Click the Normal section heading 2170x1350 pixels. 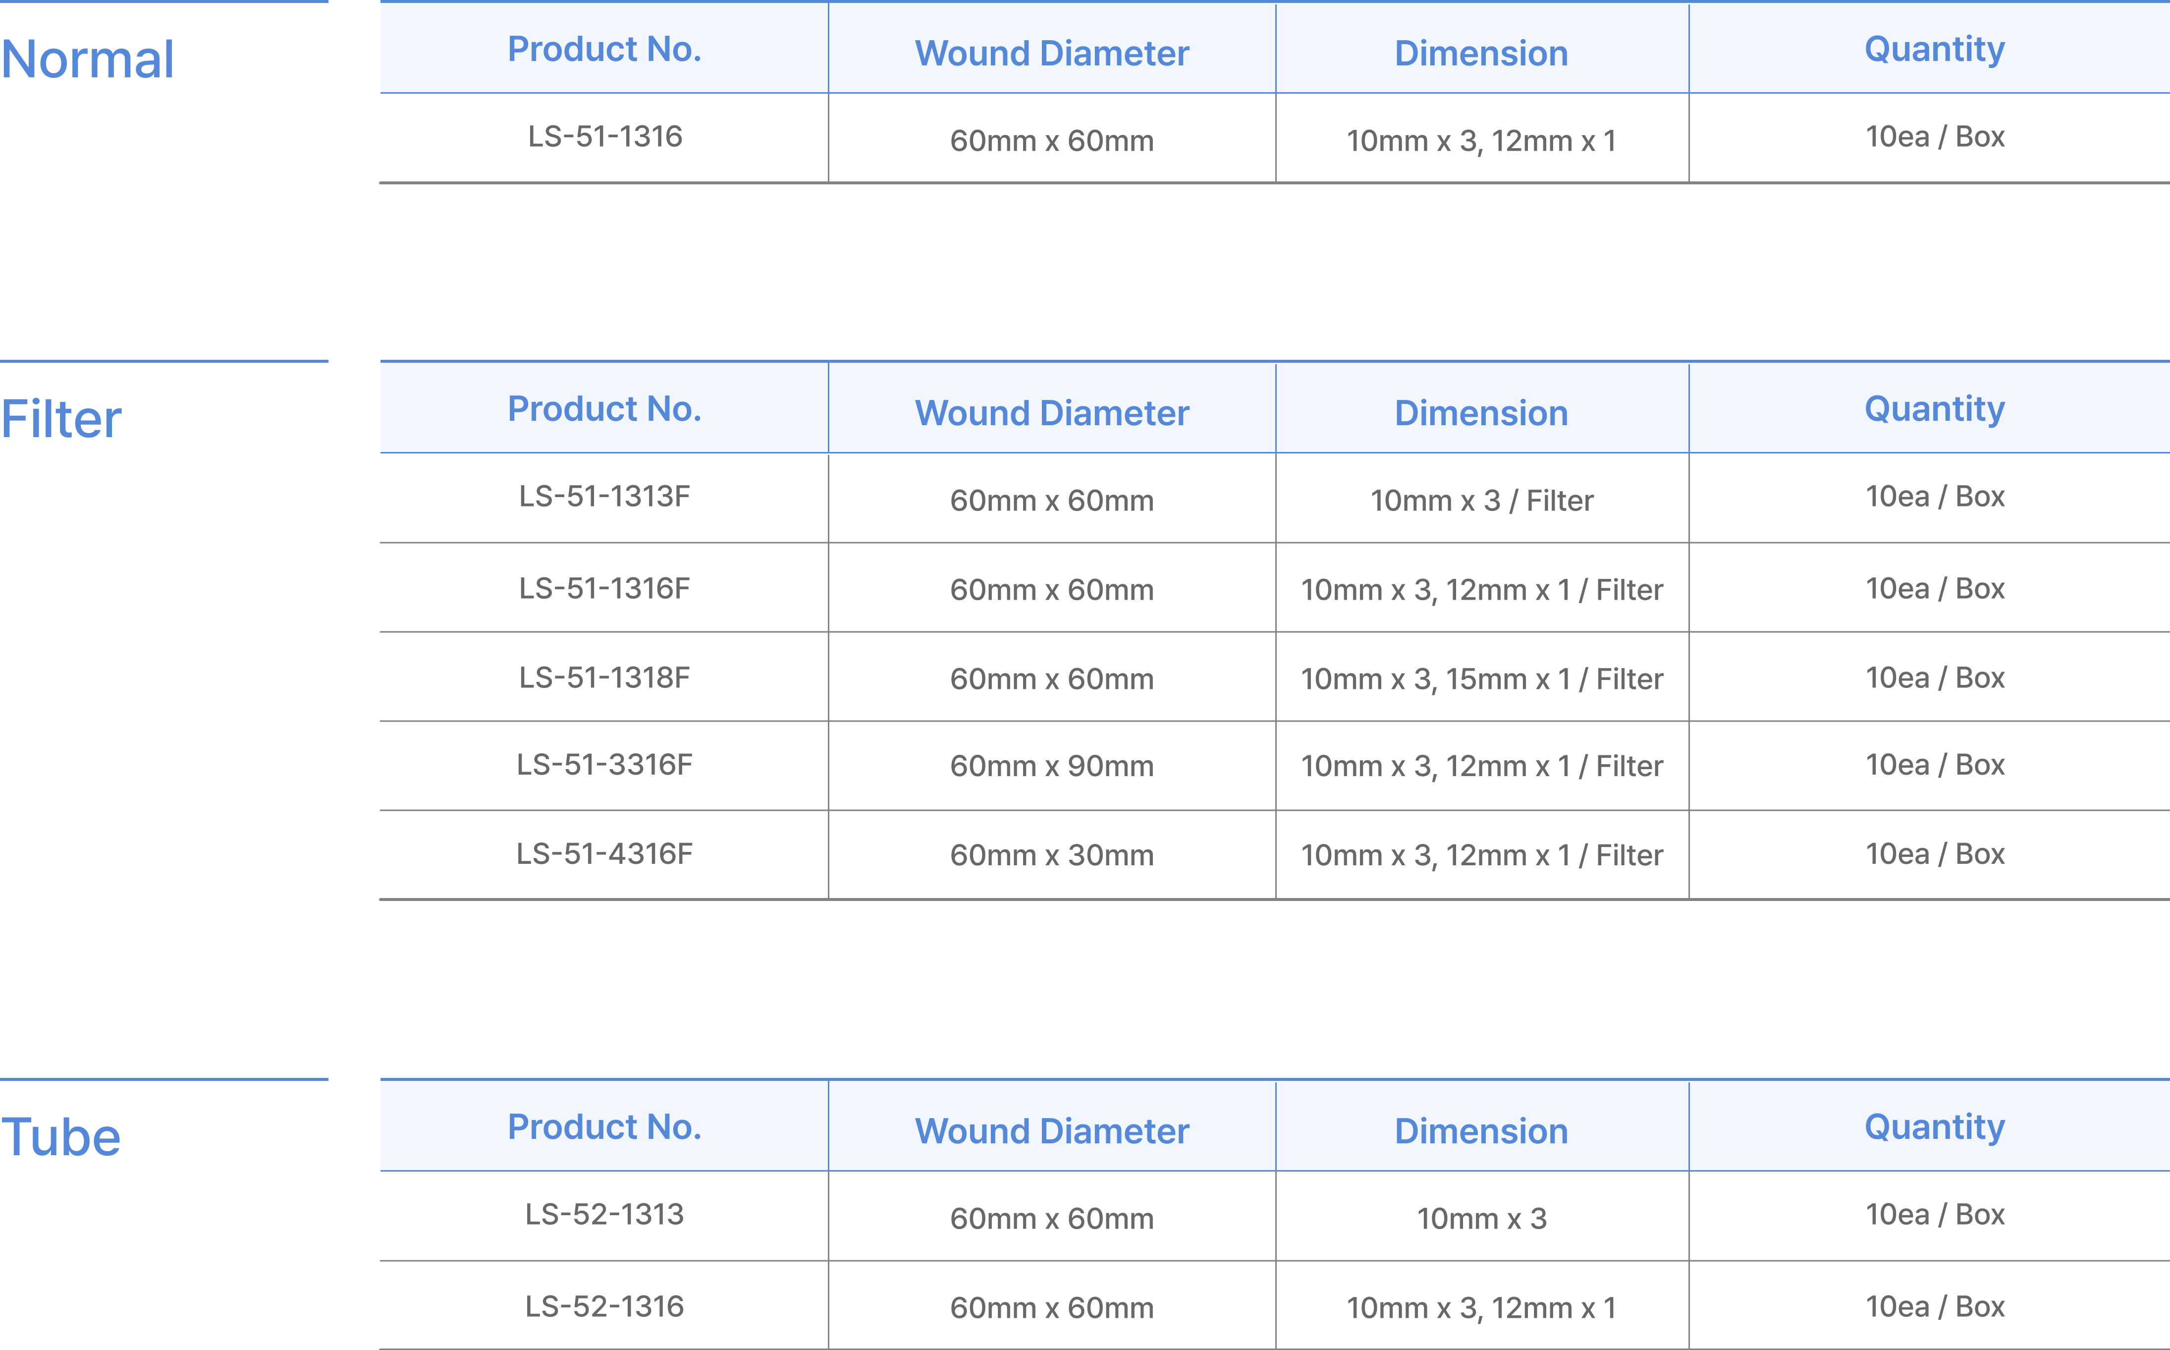[x=88, y=60]
